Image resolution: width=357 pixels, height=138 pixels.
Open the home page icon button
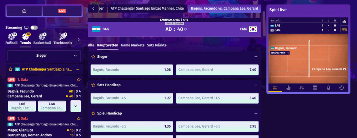click(24, 11)
